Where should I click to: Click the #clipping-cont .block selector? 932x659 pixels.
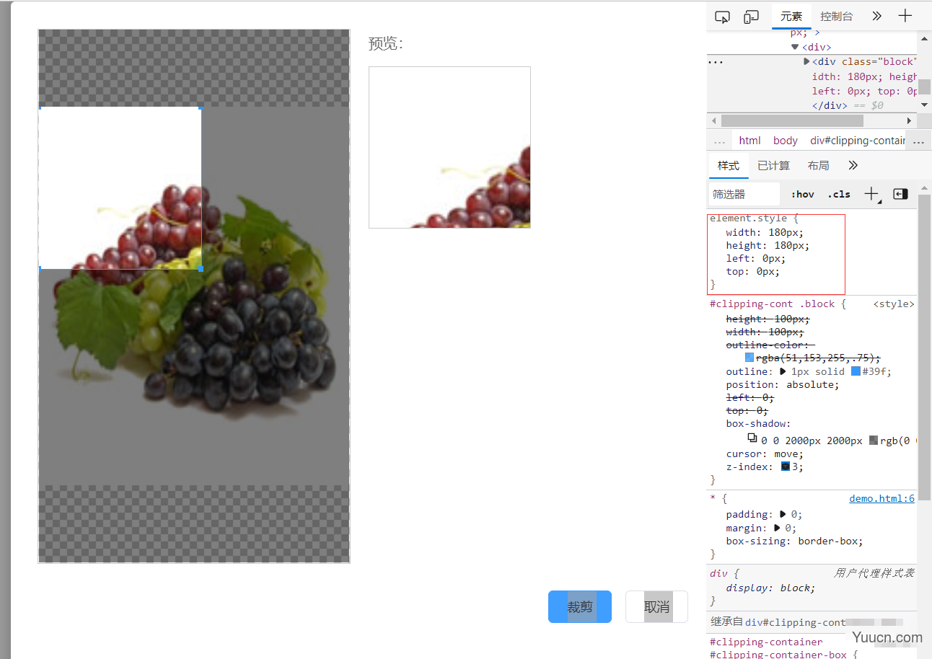click(x=772, y=304)
